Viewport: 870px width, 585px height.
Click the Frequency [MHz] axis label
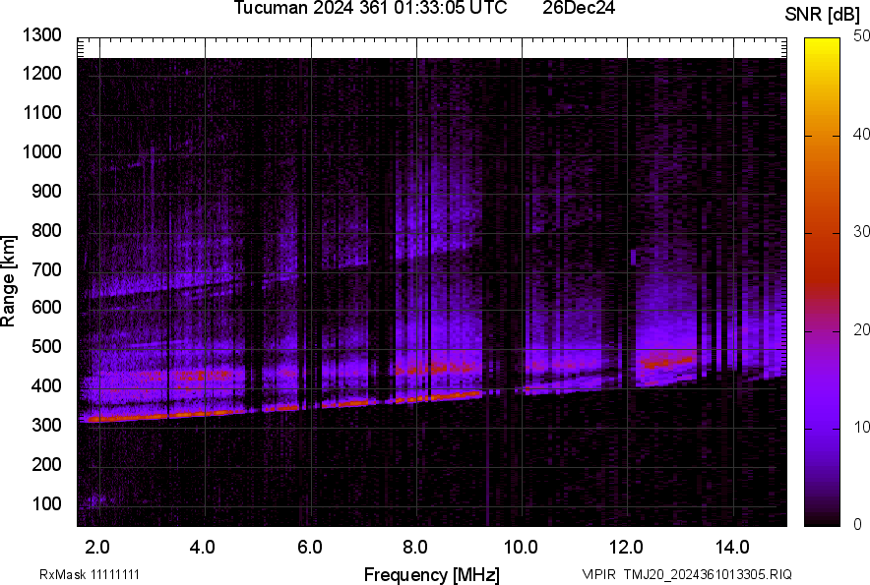(431, 574)
